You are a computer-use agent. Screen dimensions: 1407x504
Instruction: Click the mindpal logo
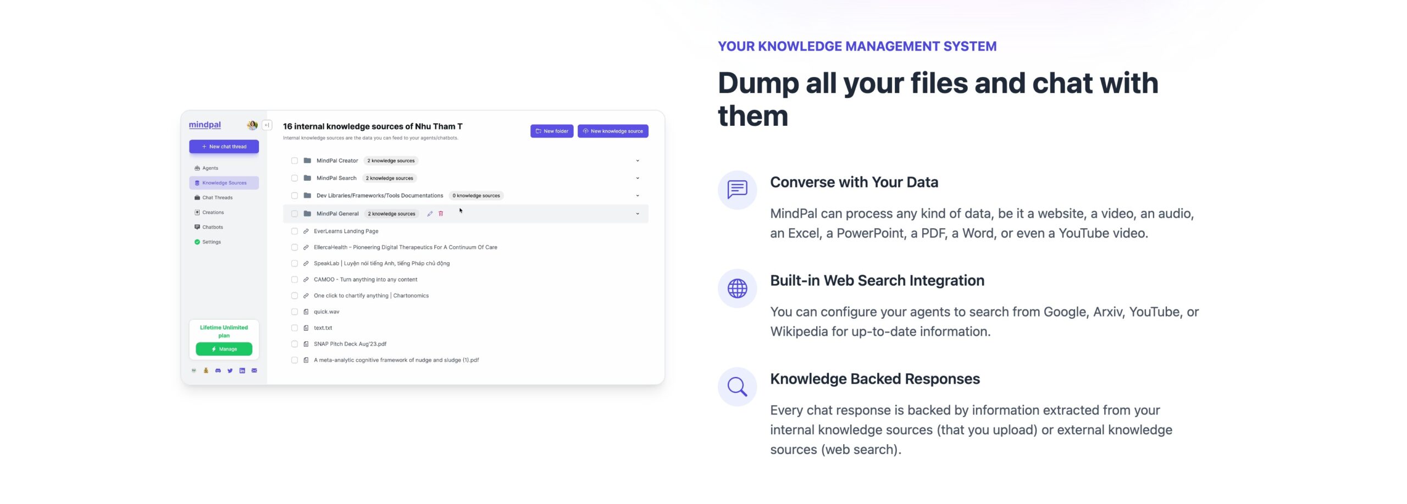click(x=204, y=125)
